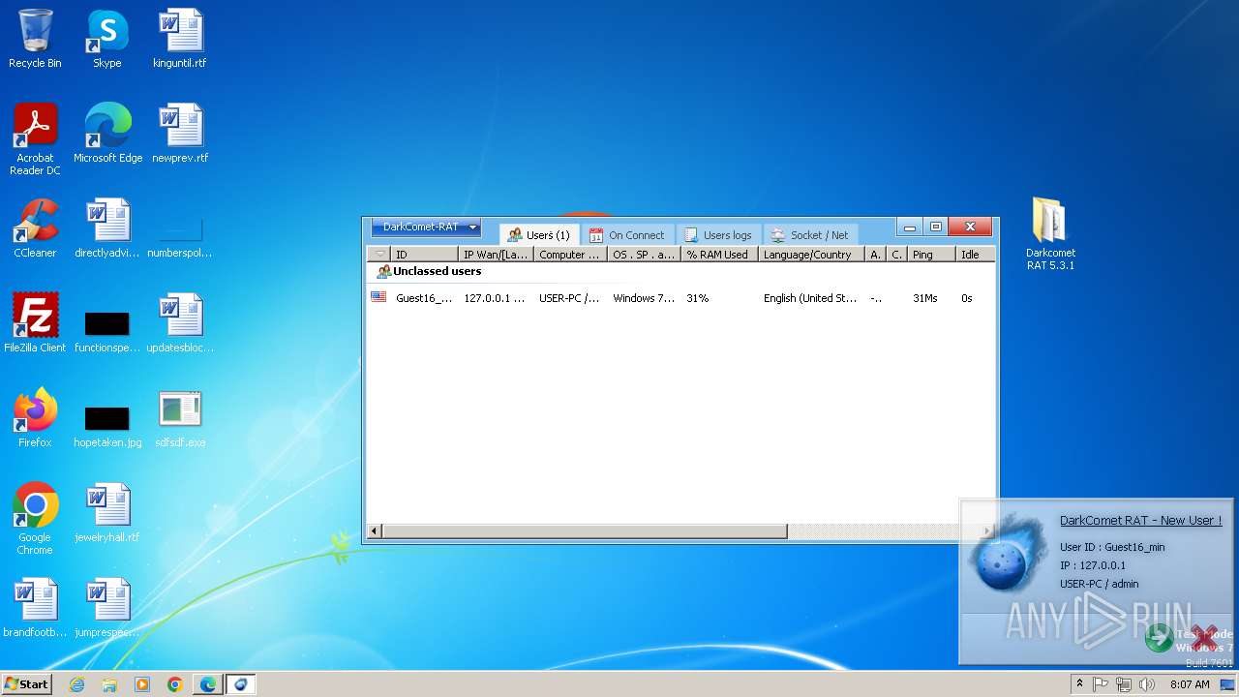Open the Firefox desktop shortcut
Viewport: 1239px width, 697px height.
pos(35,418)
